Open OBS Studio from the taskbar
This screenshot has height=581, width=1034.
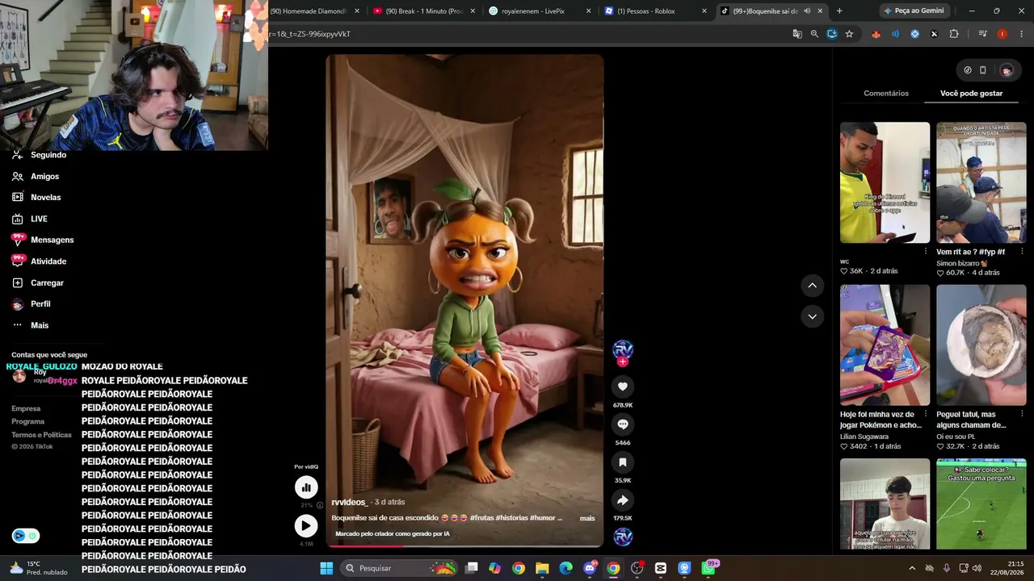(637, 568)
